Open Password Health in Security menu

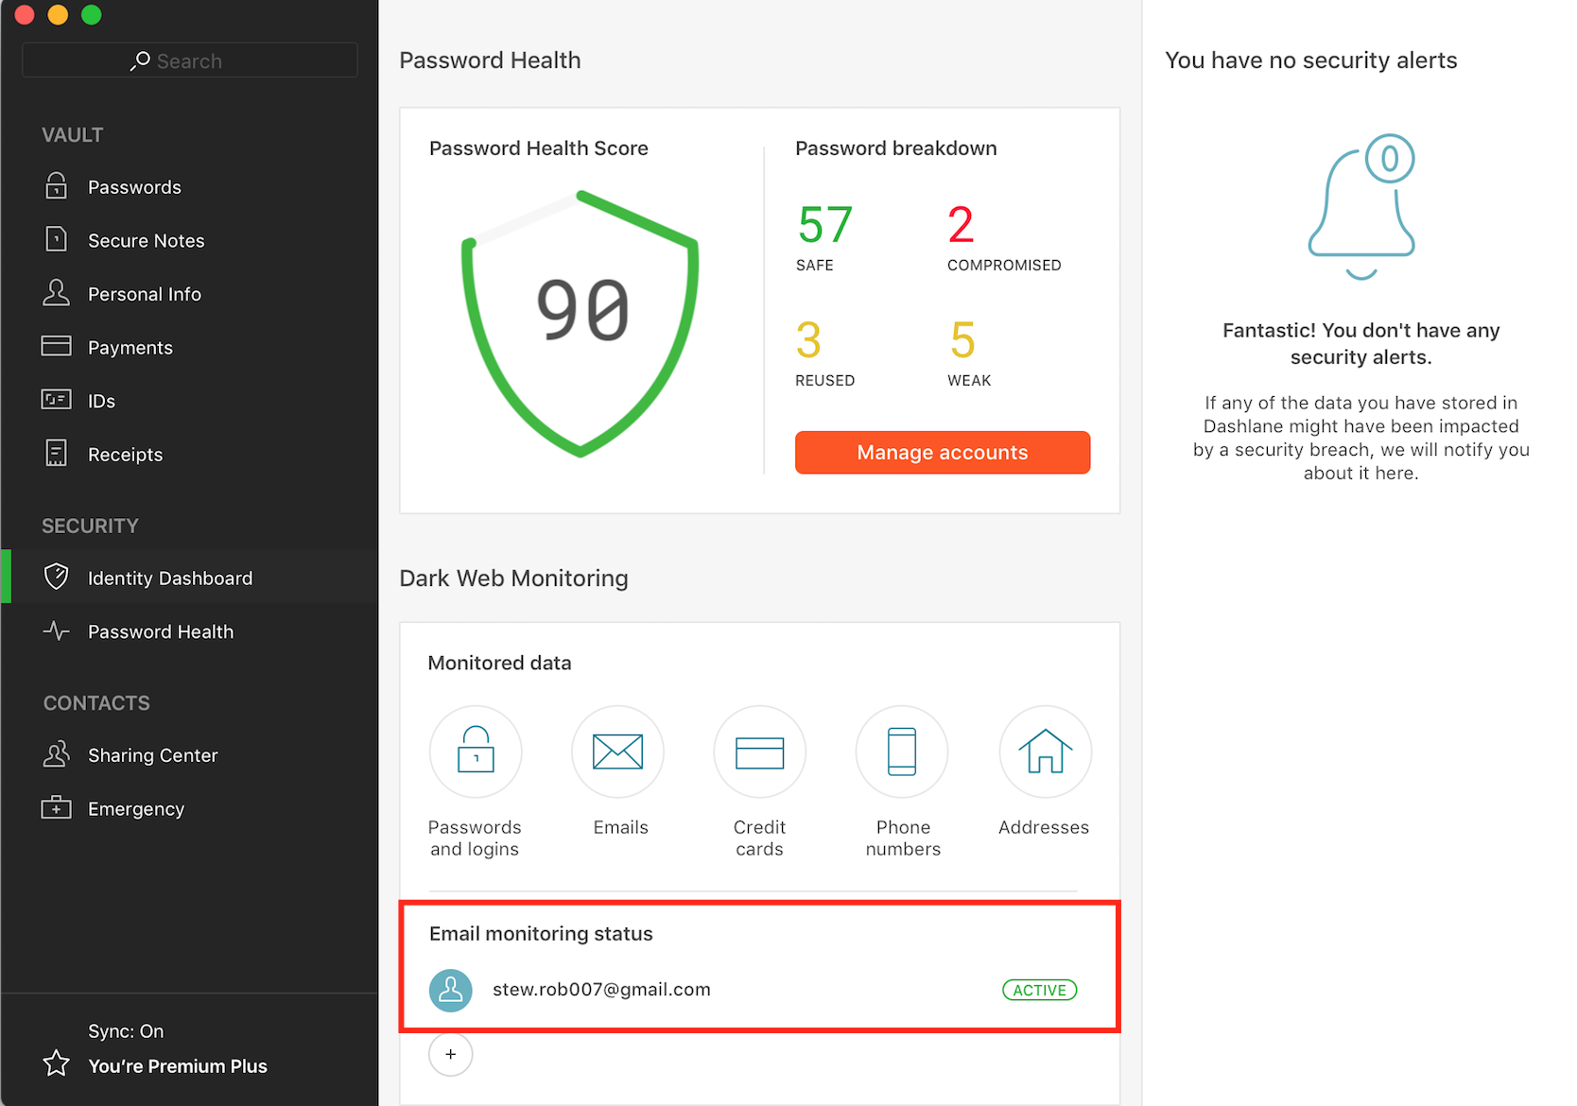pyautogui.click(x=161, y=631)
